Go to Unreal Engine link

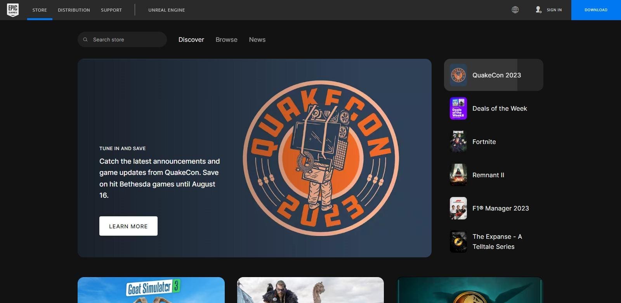point(167,10)
